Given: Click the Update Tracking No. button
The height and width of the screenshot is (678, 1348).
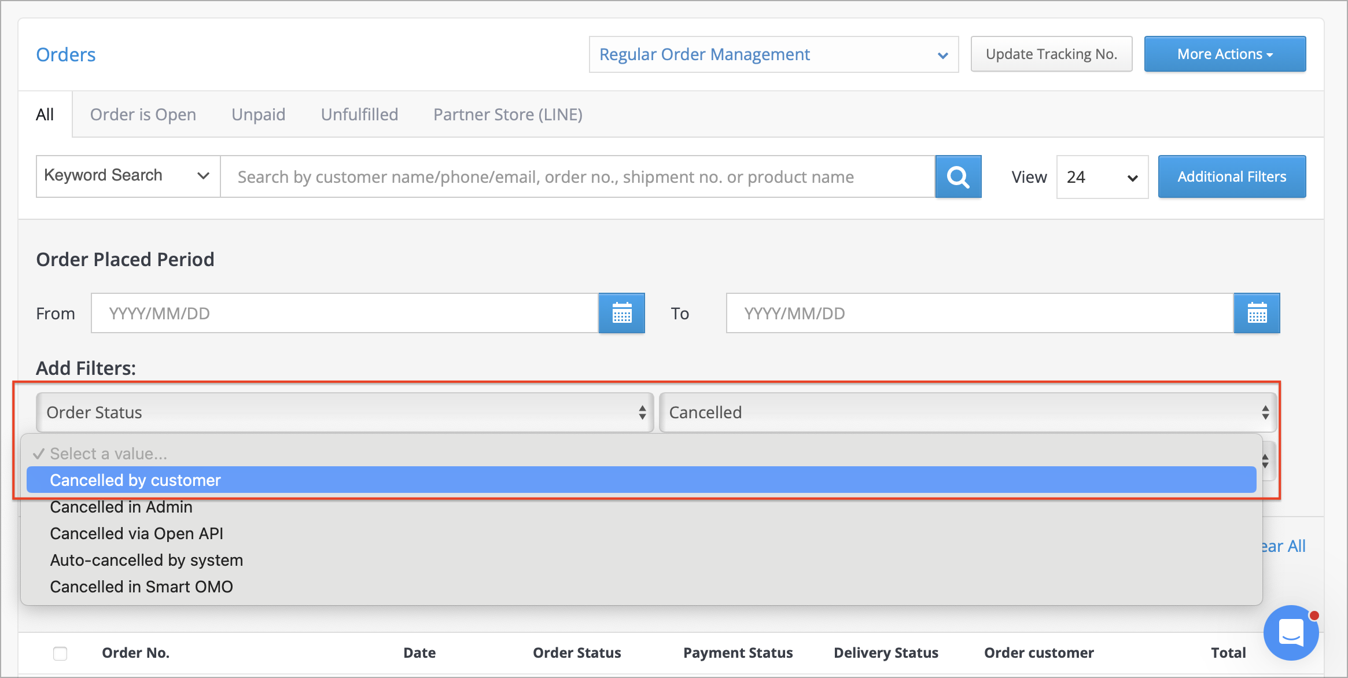Looking at the screenshot, I should [1051, 54].
